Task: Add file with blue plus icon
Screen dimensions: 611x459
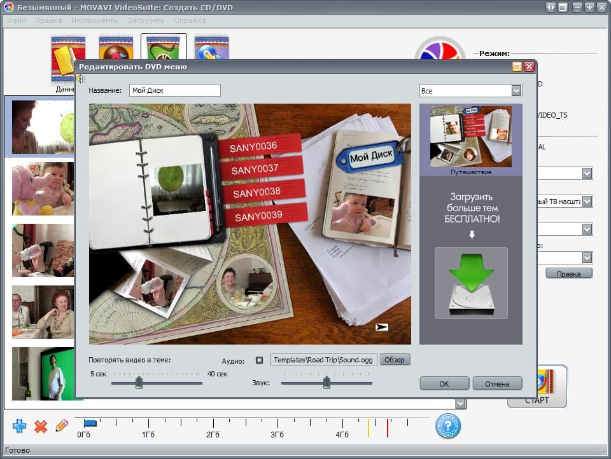Action: tap(19, 426)
